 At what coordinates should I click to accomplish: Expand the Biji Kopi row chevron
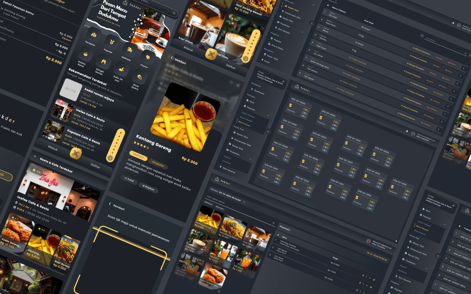(x=464, y=68)
